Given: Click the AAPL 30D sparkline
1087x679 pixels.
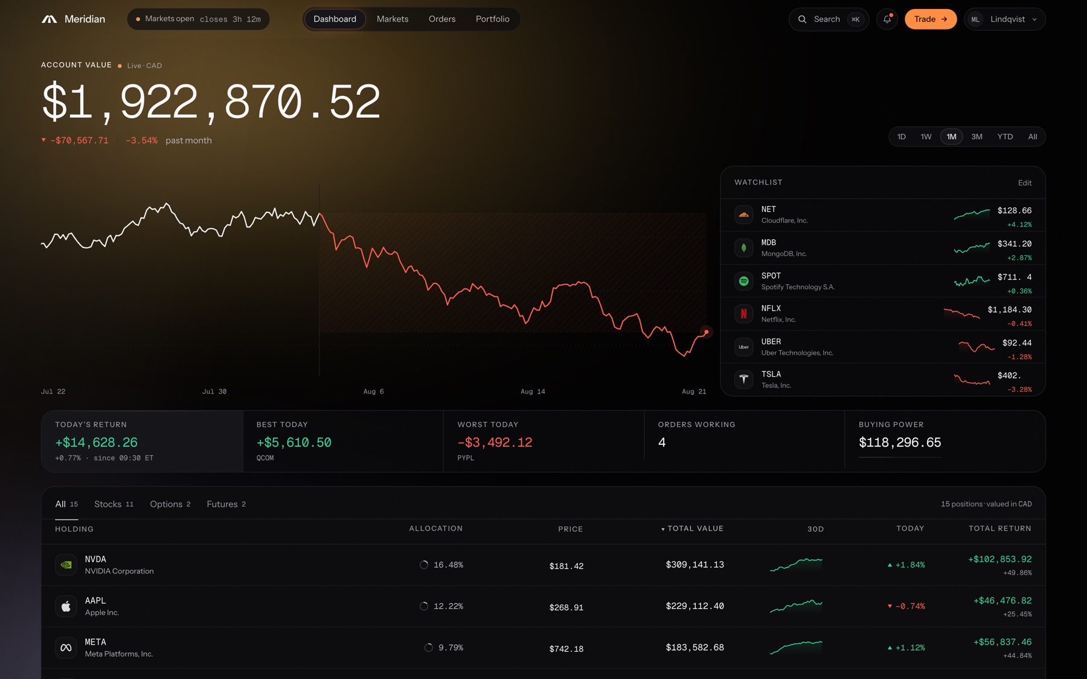Looking at the screenshot, I should [796, 606].
